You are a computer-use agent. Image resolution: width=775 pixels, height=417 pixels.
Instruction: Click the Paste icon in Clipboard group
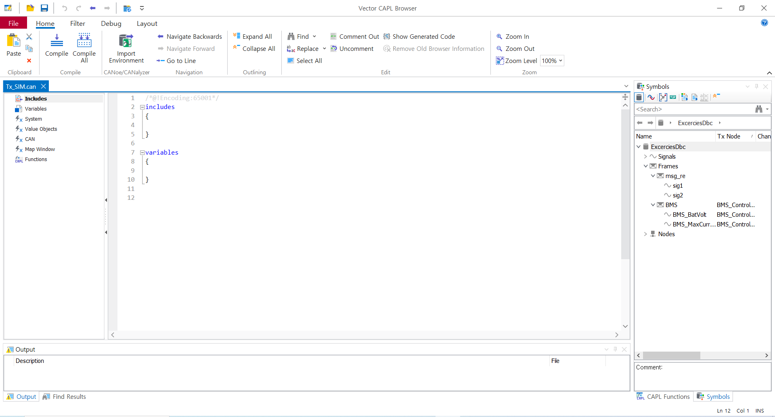(x=13, y=40)
